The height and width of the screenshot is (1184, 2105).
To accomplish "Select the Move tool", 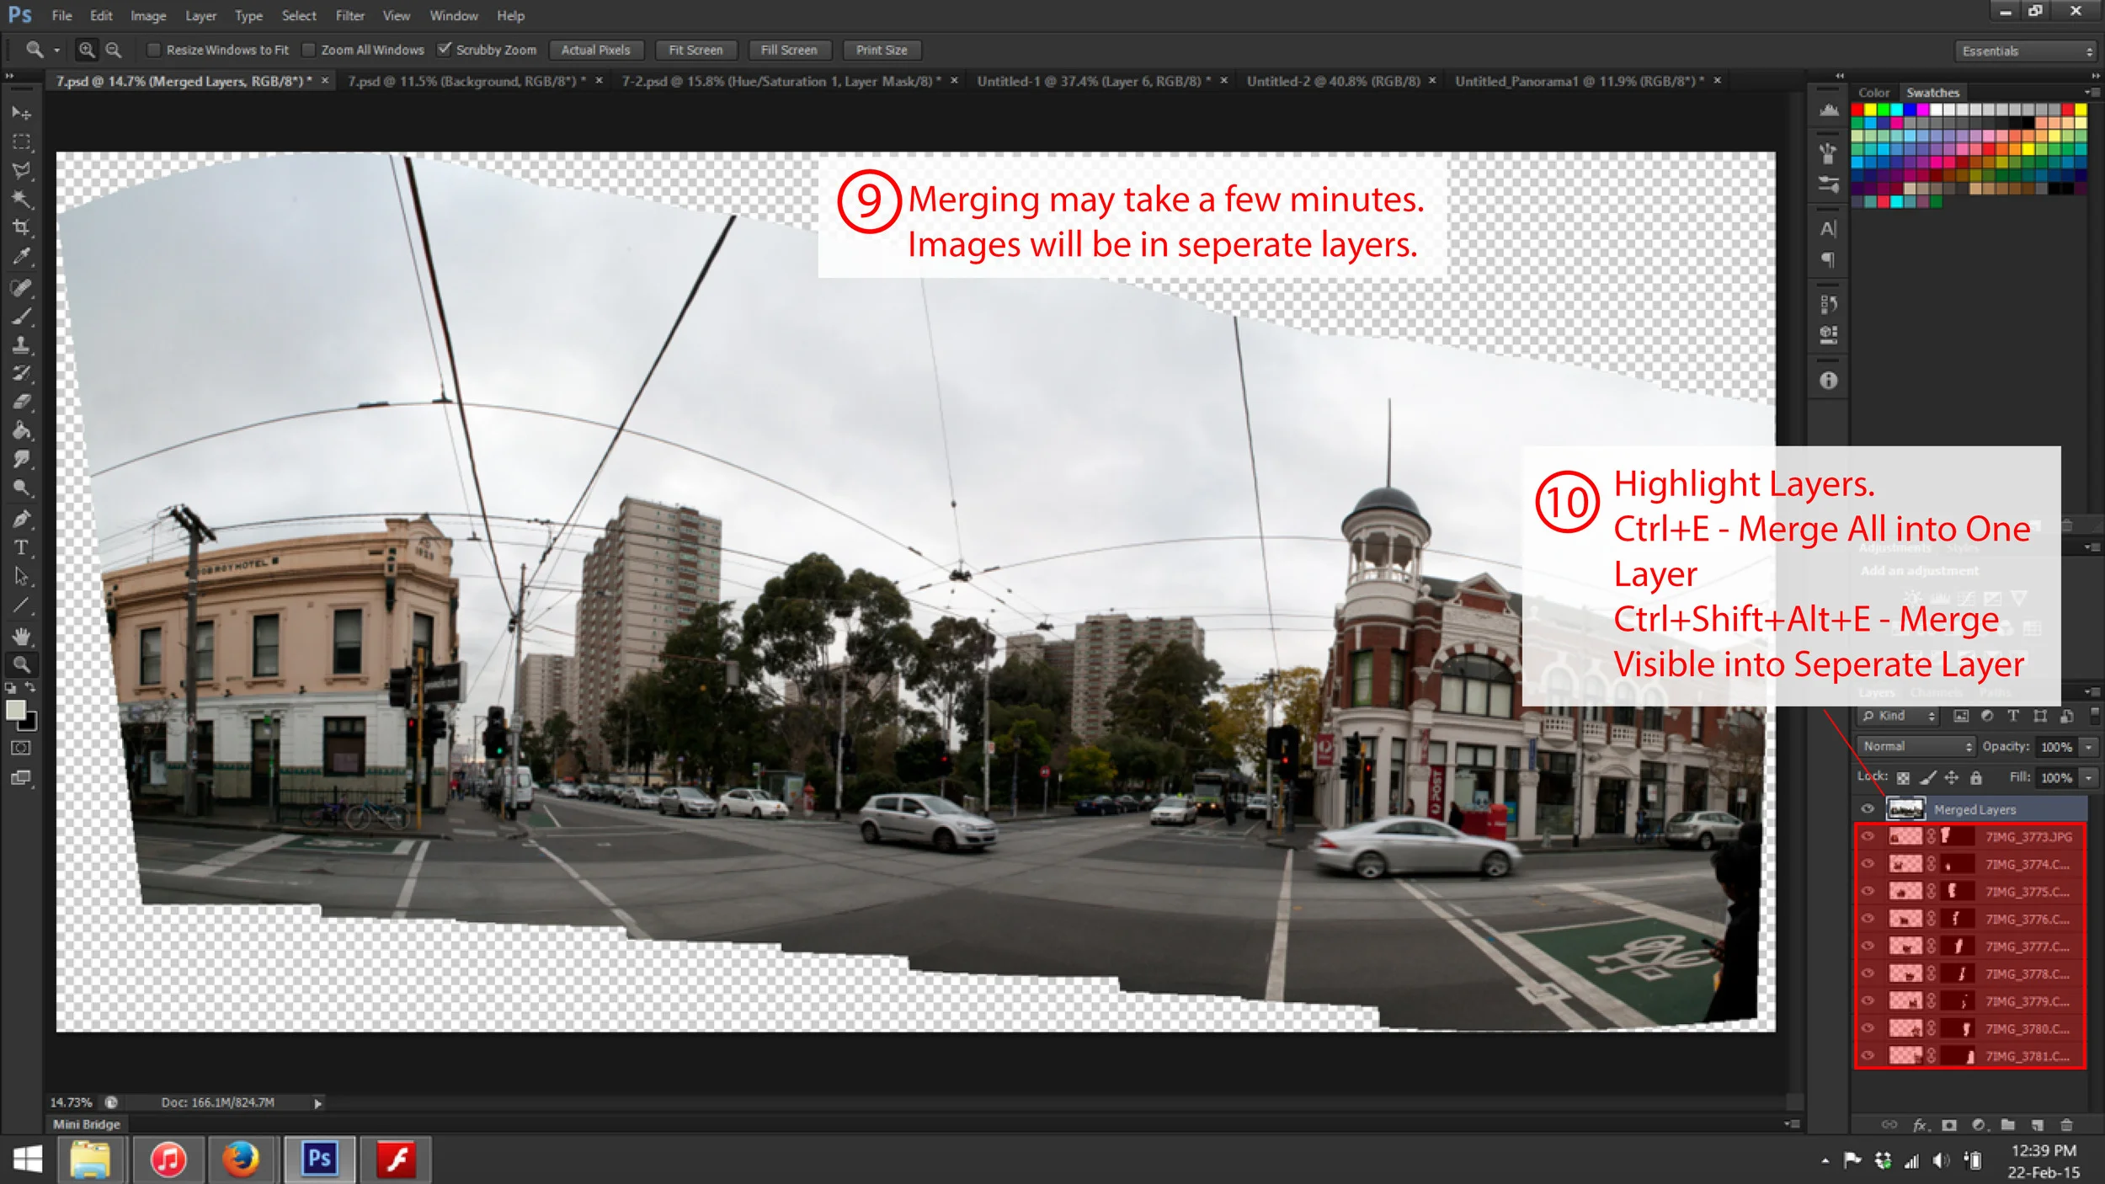I will 21,113.
